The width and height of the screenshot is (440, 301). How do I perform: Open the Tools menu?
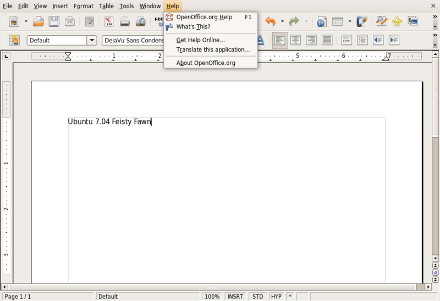click(127, 6)
